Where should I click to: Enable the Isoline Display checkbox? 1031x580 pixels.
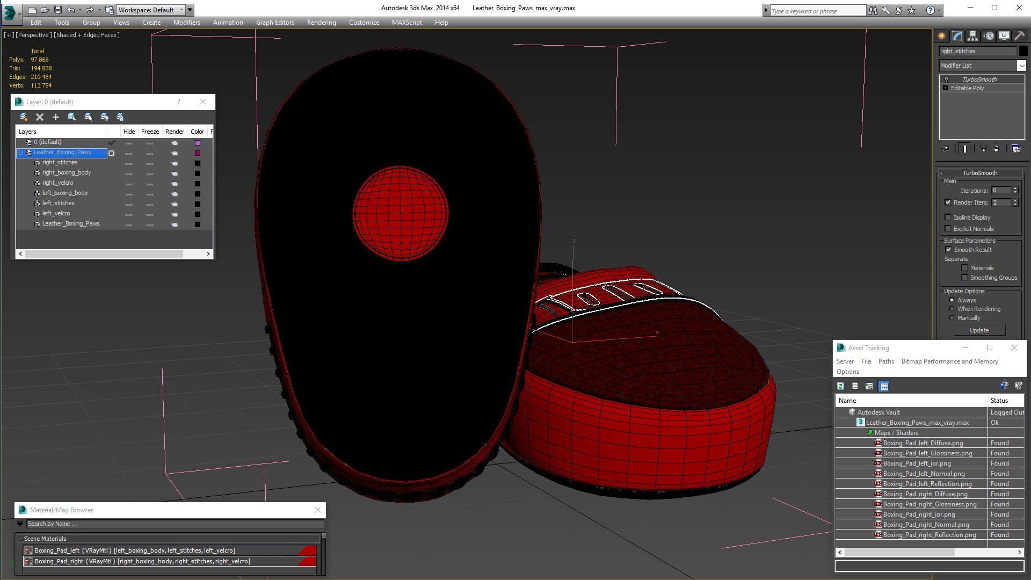click(948, 218)
